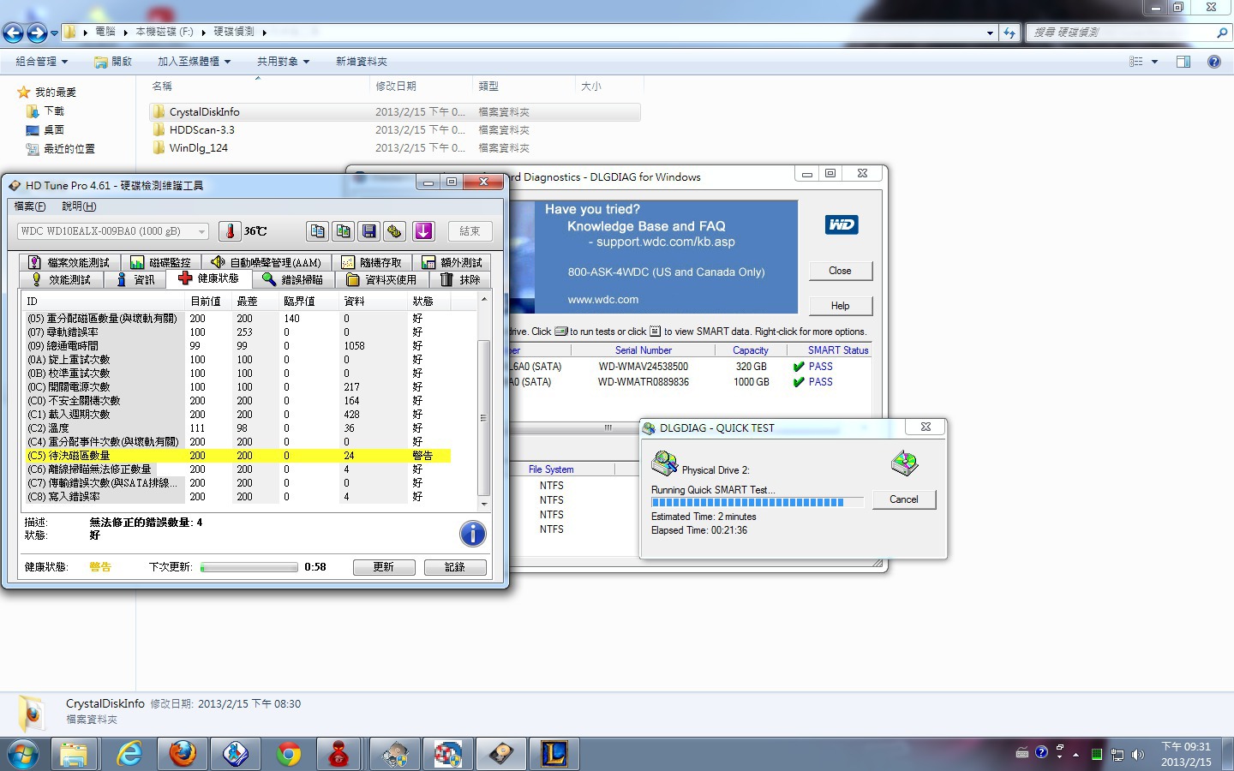Click the network tray icon

(x=1117, y=755)
